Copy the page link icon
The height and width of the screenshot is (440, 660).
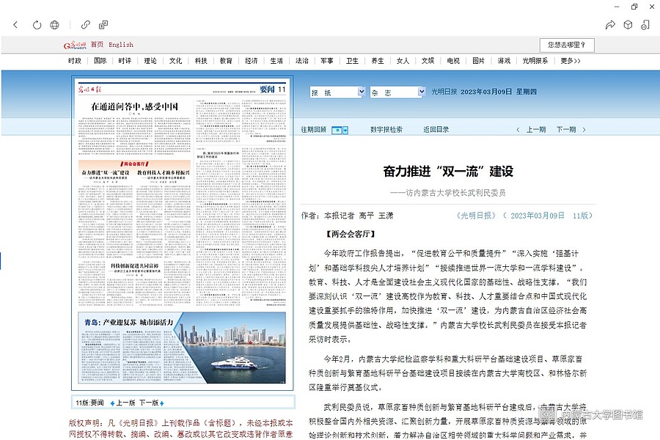tap(86, 25)
